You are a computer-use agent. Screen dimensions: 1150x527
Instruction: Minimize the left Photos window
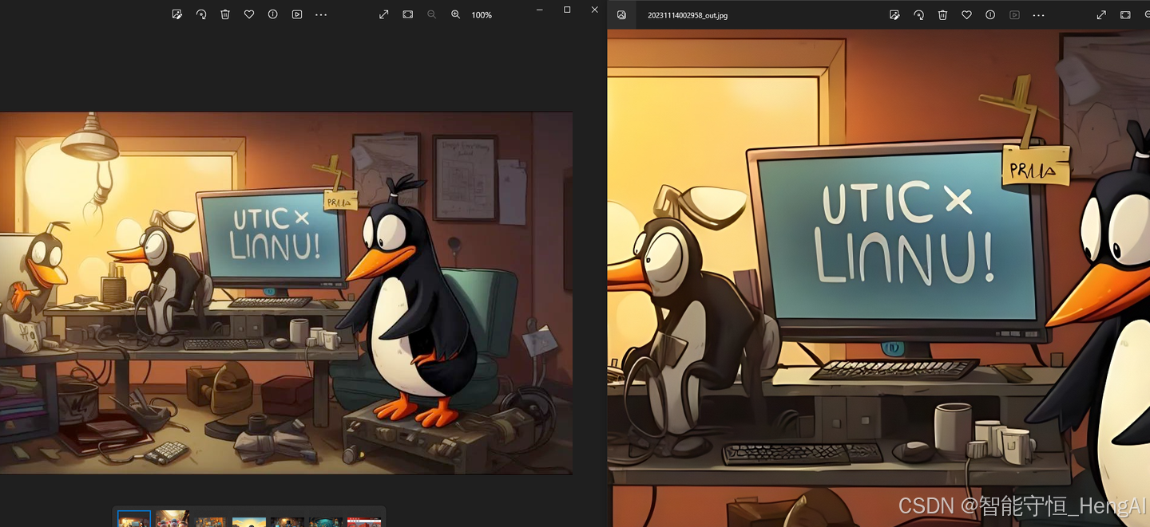click(x=540, y=10)
